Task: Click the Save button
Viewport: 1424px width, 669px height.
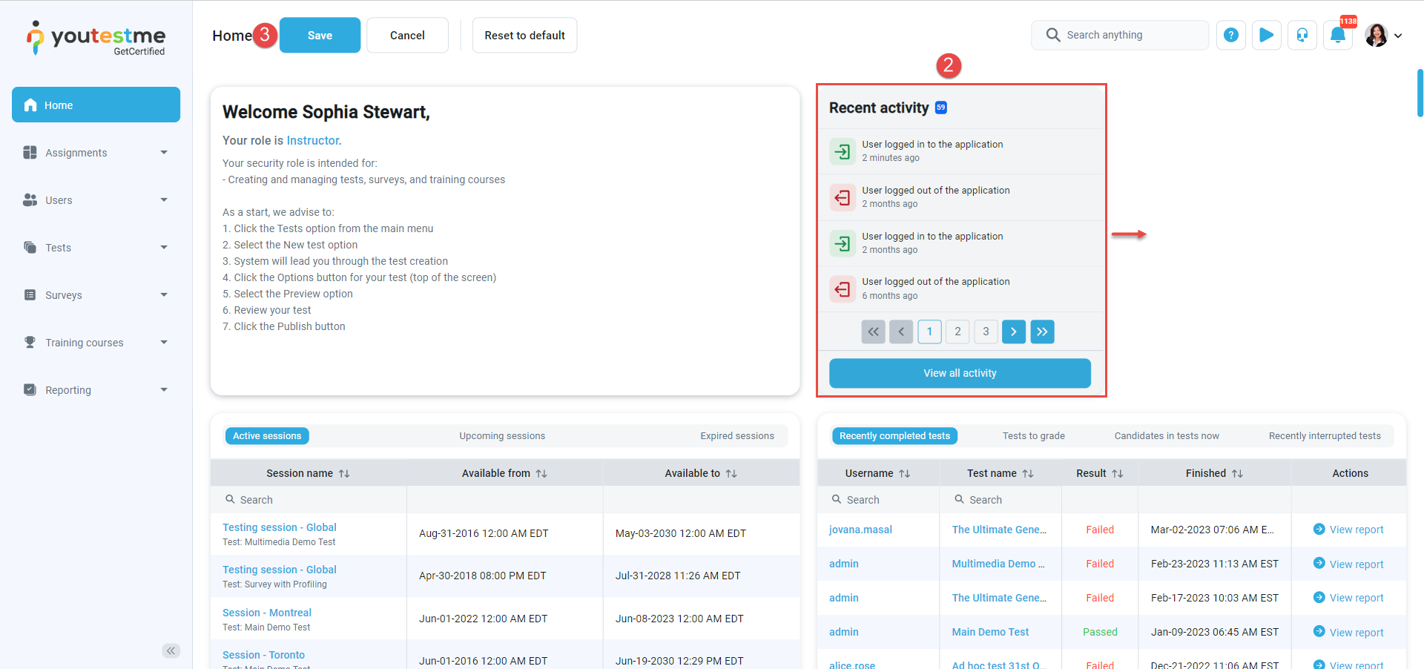Action: [x=320, y=35]
